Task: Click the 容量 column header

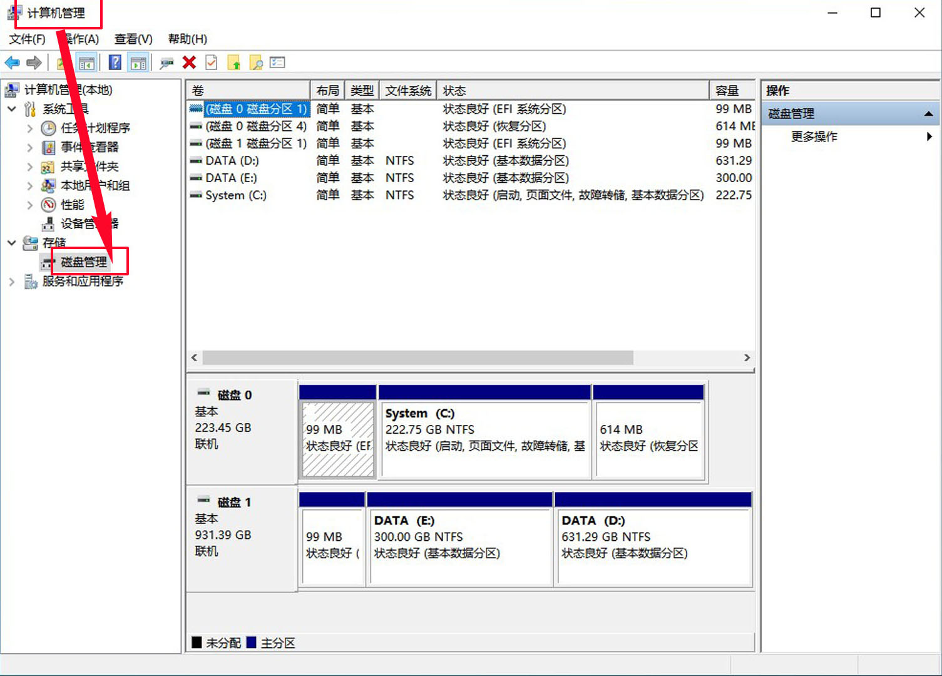Action: point(727,91)
